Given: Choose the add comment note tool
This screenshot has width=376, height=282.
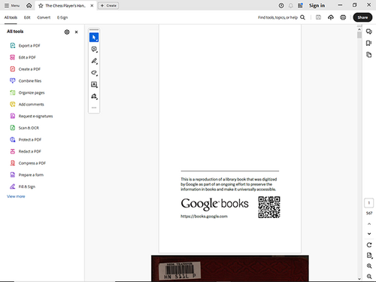Looking at the screenshot, I should (x=94, y=50).
